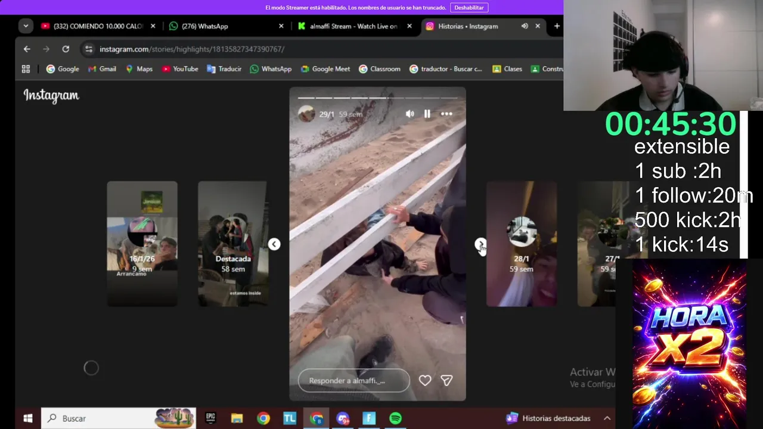Open the Chrome apps grid bookmark icon

26,69
